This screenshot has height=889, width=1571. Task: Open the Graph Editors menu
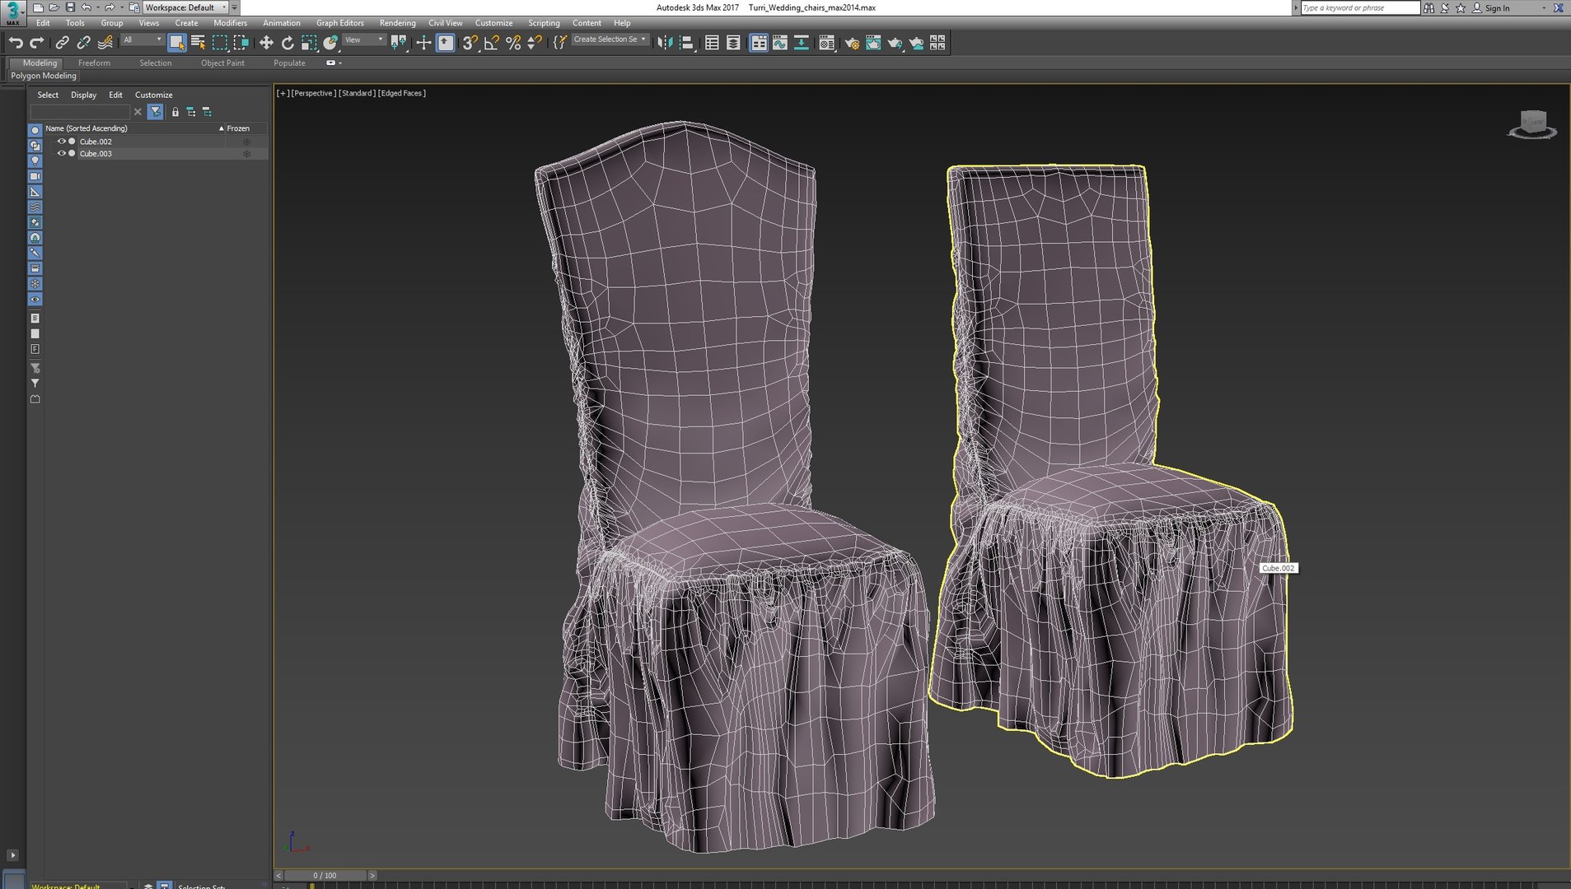pyautogui.click(x=339, y=23)
